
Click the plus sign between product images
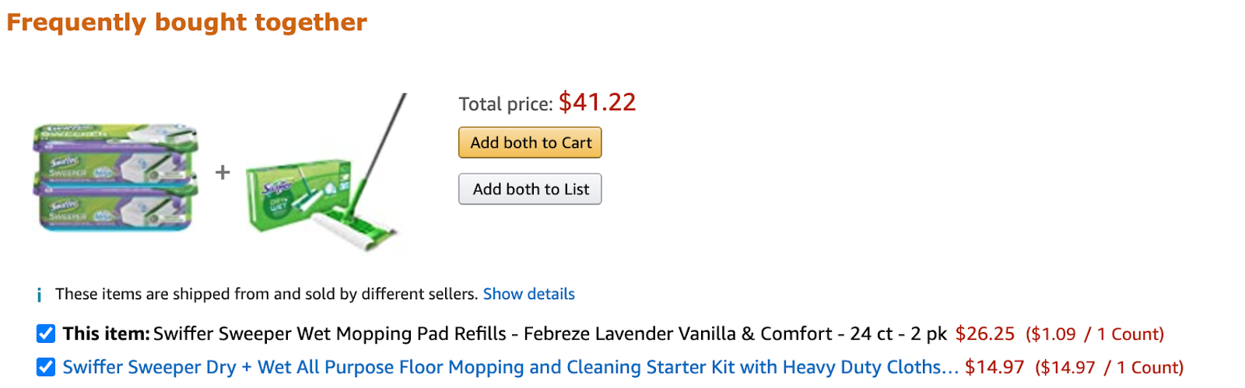point(223,172)
